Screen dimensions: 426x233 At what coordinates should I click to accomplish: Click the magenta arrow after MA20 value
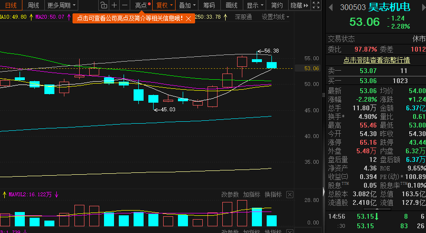(69, 17)
